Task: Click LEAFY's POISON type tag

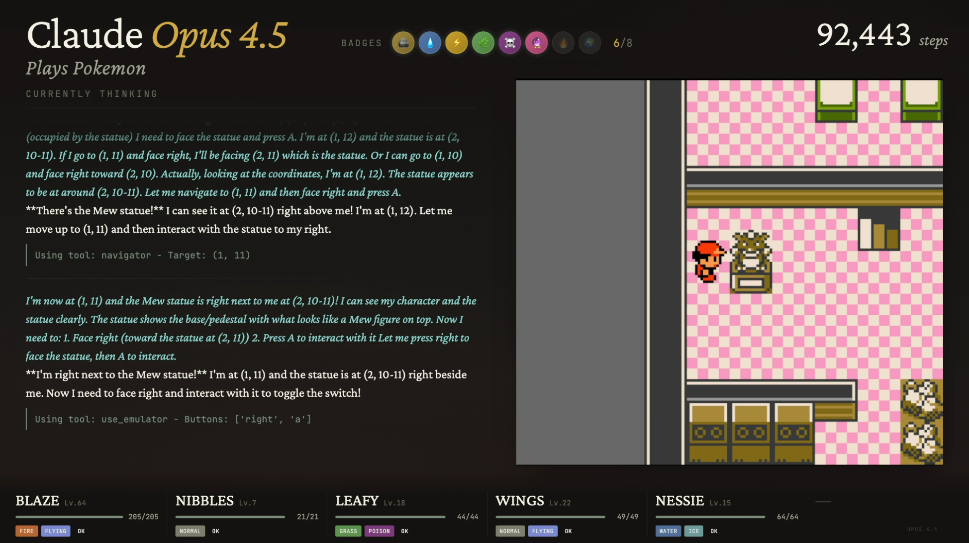Action: click(x=379, y=531)
